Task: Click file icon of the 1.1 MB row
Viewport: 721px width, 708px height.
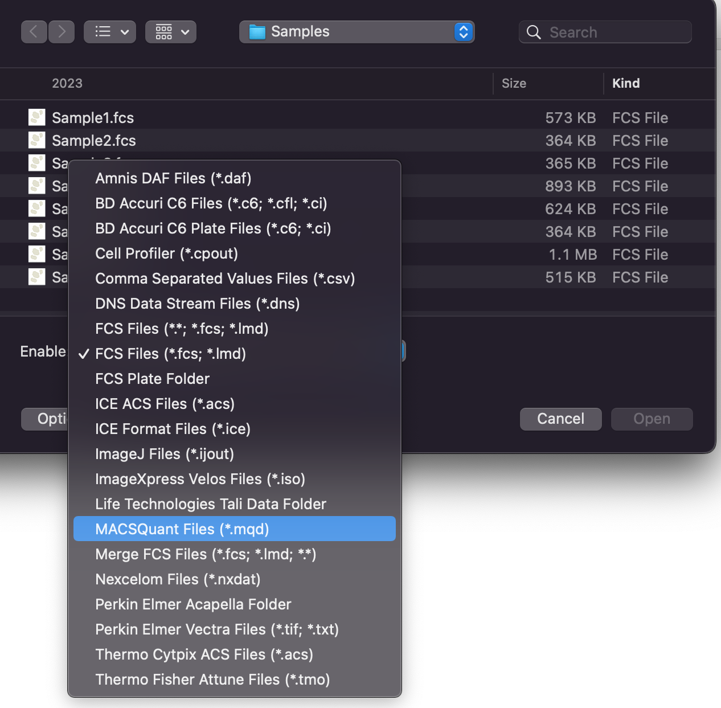Action: coord(37,254)
